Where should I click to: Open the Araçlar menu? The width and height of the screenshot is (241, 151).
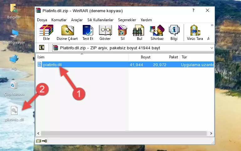coord(77,20)
